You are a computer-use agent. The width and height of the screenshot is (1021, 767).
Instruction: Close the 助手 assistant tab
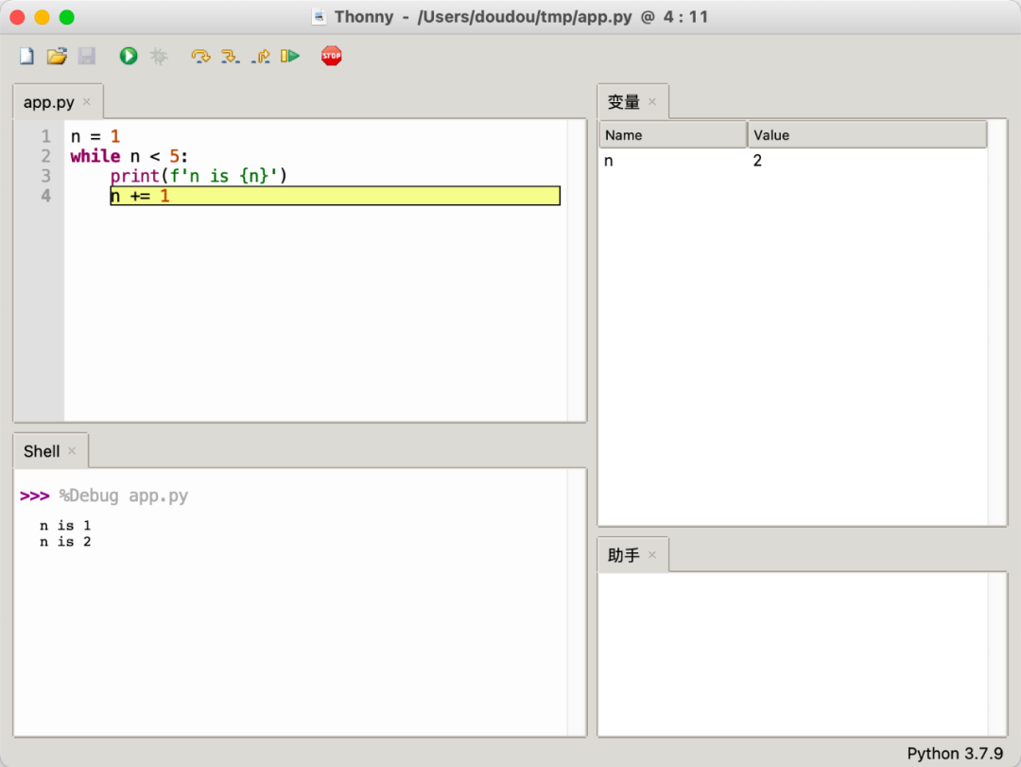(652, 555)
